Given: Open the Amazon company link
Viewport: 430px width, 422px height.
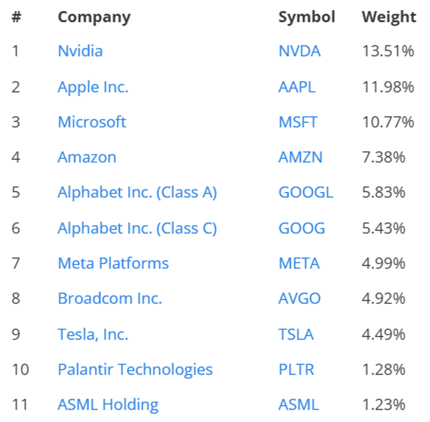Looking at the screenshot, I should pyautogui.click(x=87, y=157).
